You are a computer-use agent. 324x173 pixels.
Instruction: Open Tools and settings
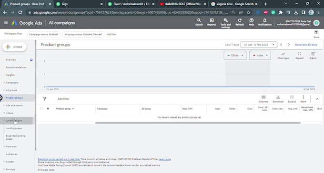(x=225, y=23)
